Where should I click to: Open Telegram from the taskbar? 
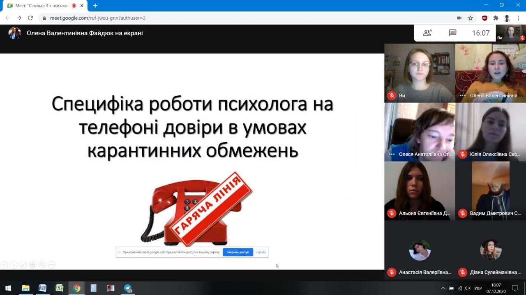point(128,288)
